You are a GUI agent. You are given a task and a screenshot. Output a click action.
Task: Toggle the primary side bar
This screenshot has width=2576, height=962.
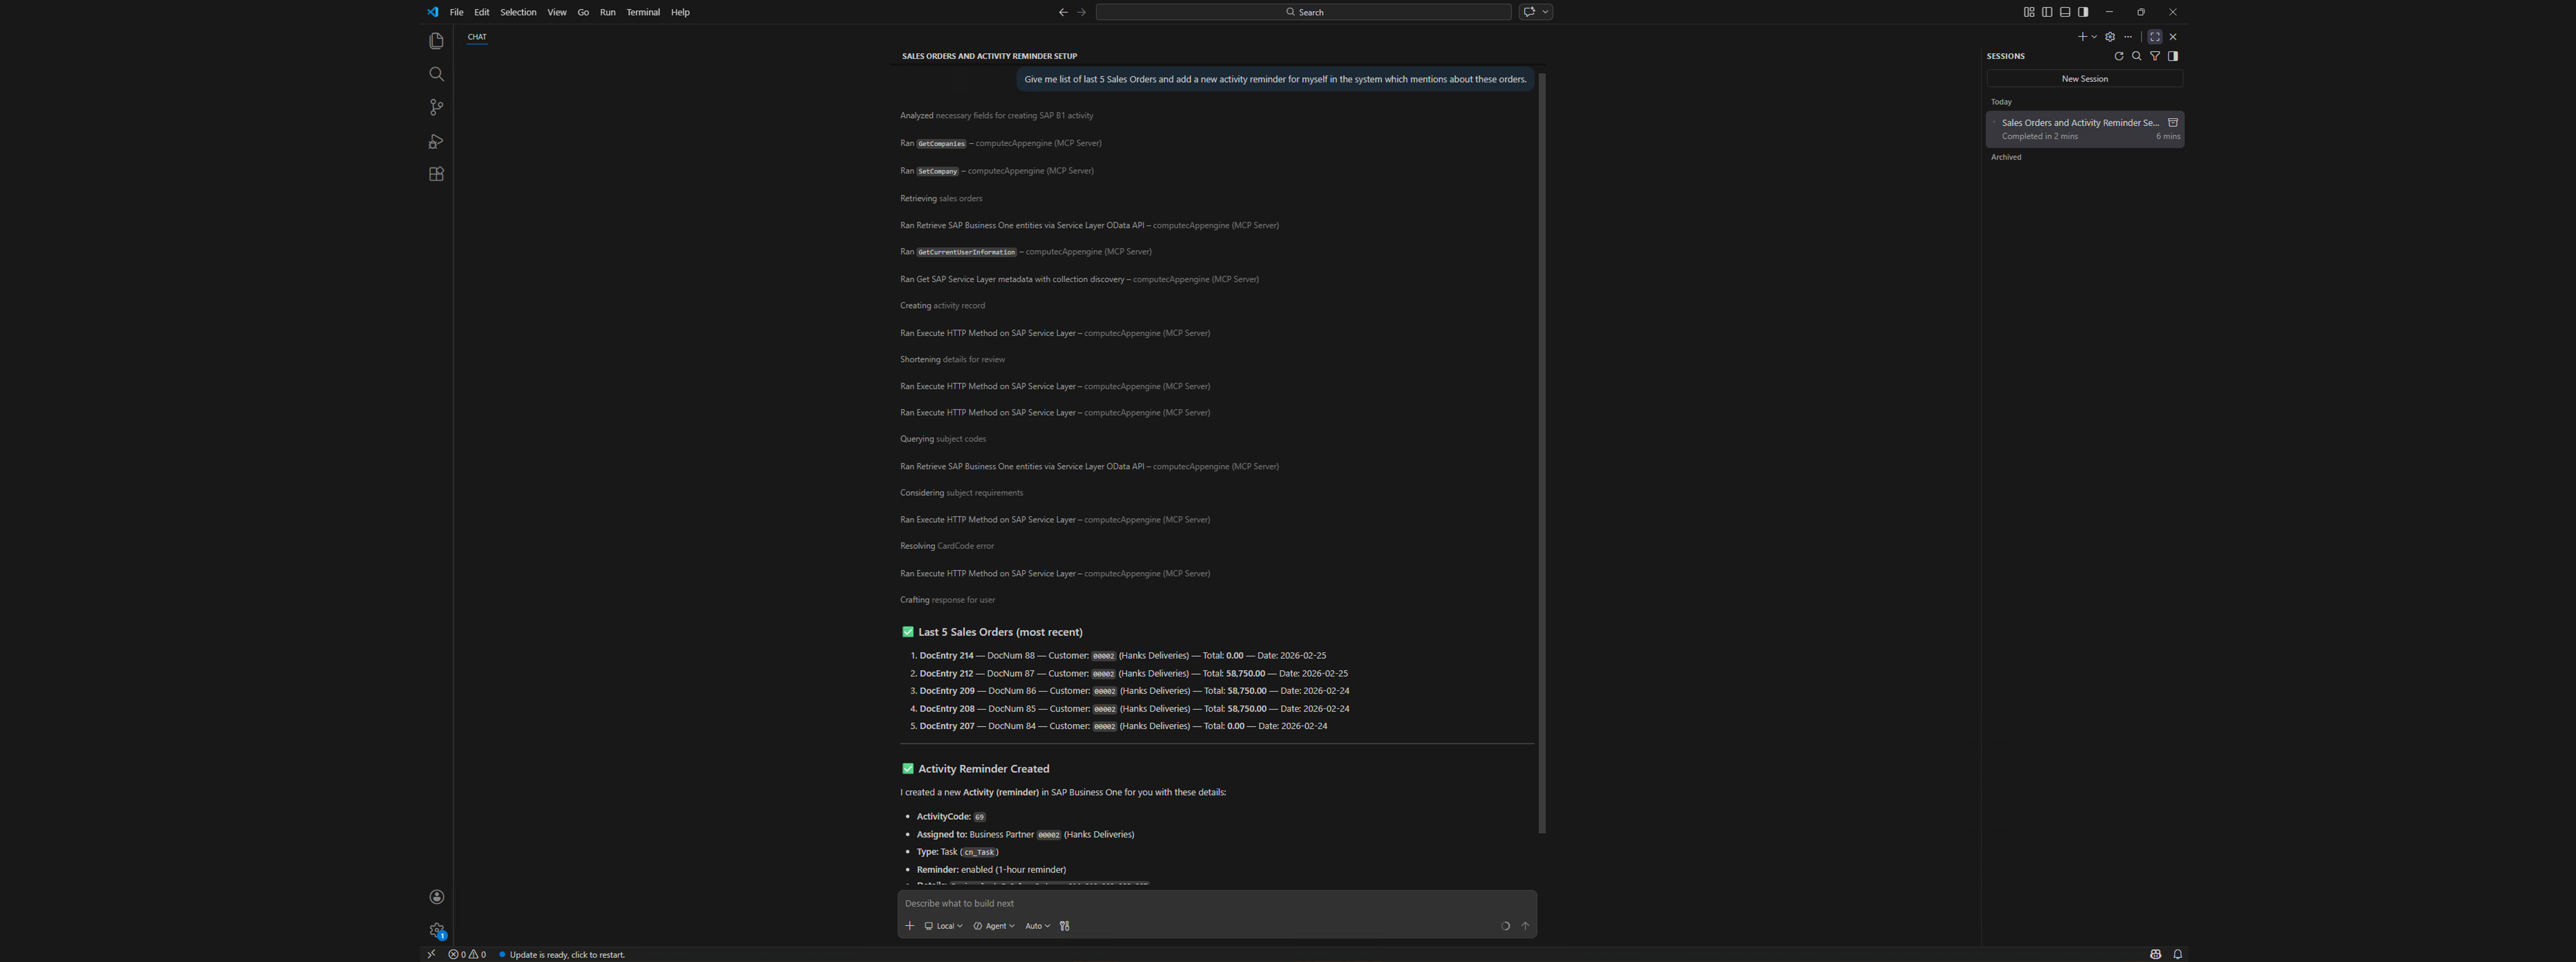tap(2047, 12)
